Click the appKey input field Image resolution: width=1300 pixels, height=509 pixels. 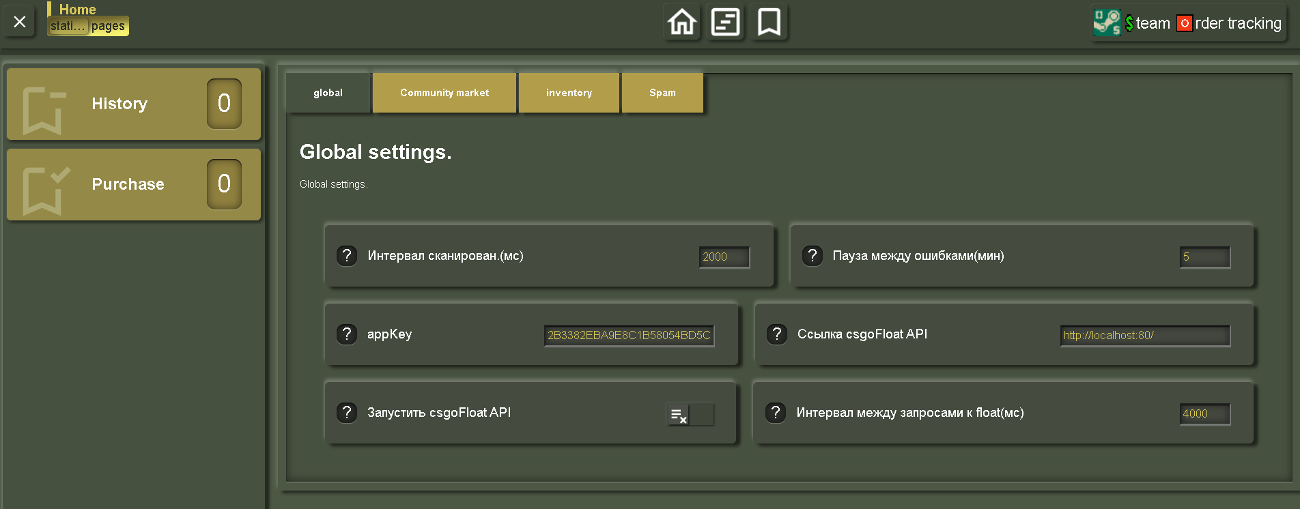click(x=629, y=336)
